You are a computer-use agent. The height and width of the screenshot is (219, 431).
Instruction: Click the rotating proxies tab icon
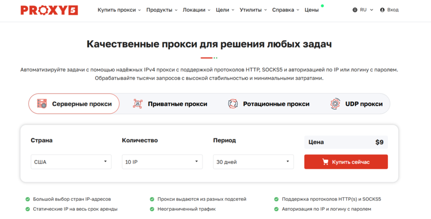click(233, 104)
